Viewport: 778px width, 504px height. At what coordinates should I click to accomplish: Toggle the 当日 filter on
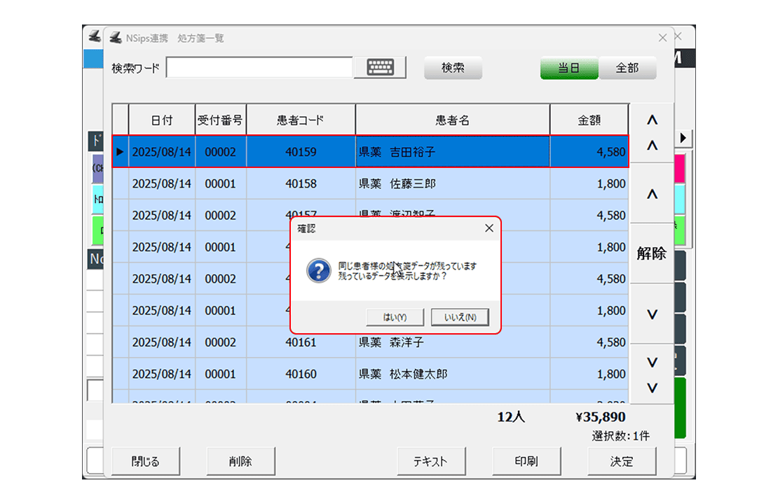(568, 68)
